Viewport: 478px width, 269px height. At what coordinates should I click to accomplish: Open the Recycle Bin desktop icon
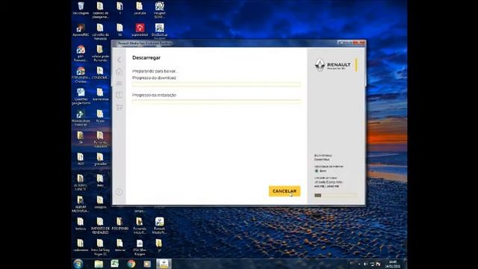(81, 8)
